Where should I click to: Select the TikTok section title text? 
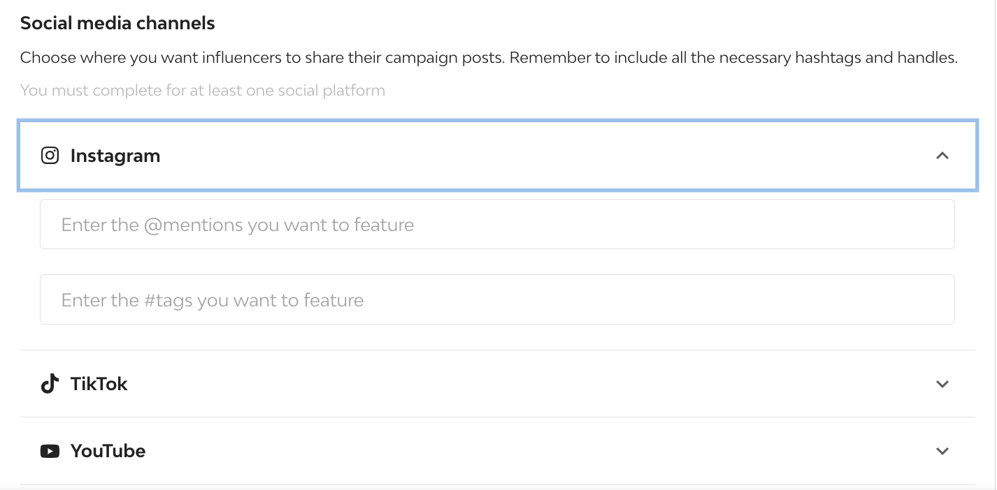(x=99, y=384)
